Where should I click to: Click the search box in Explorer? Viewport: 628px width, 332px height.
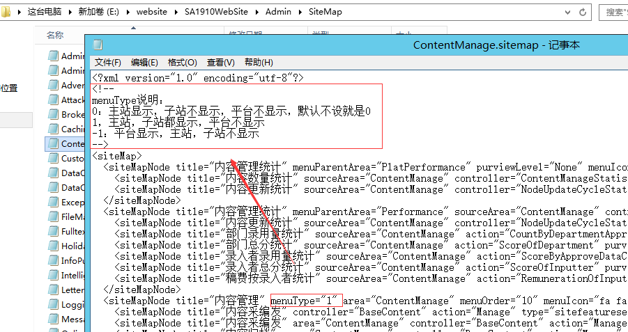pos(613,12)
